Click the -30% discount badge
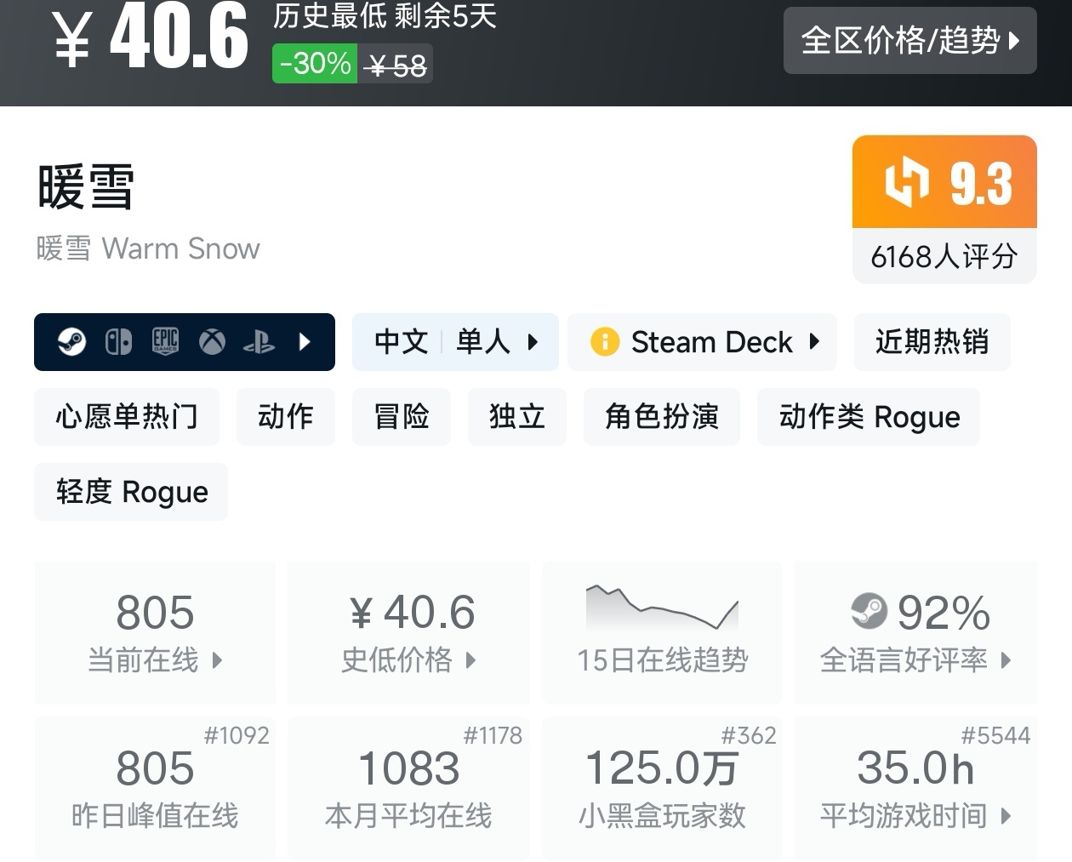Viewport: 1072px width, 862px height. click(x=315, y=64)
